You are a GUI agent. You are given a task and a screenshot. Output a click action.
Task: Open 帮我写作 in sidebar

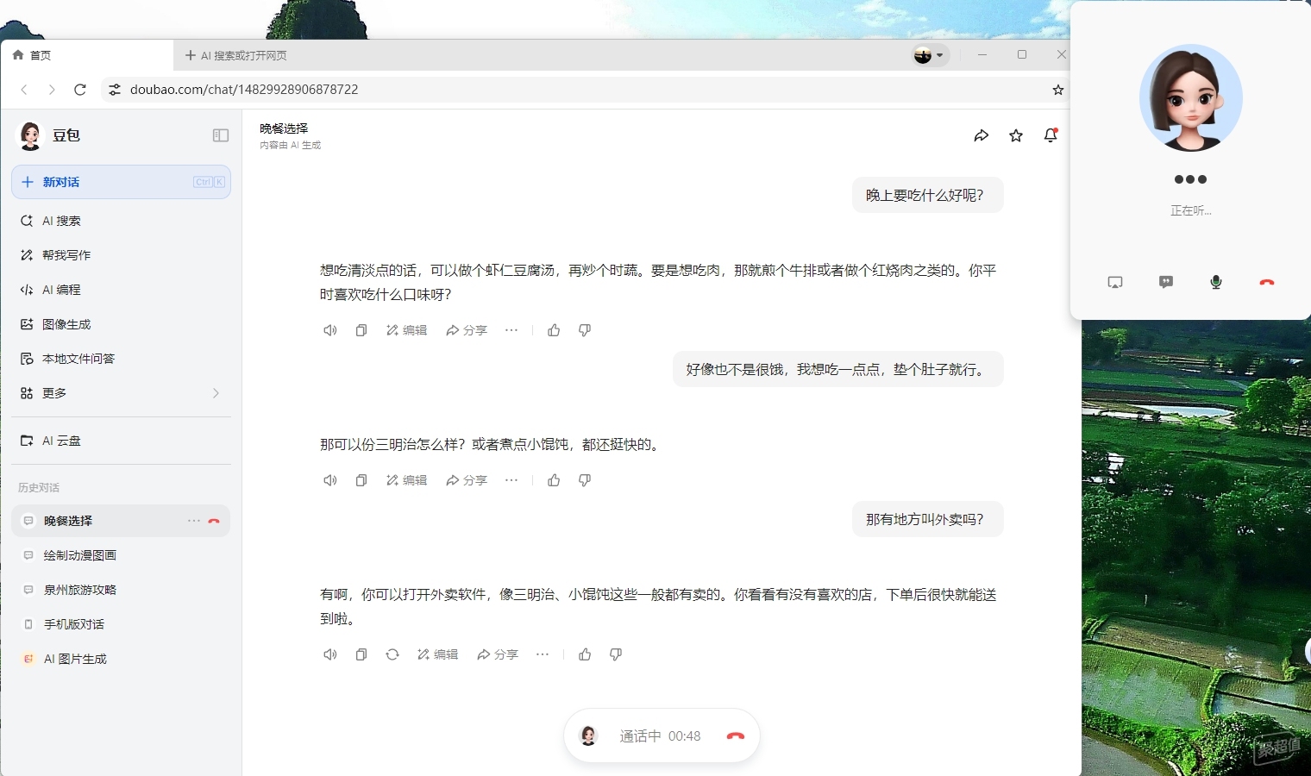(x=121, y=255)
